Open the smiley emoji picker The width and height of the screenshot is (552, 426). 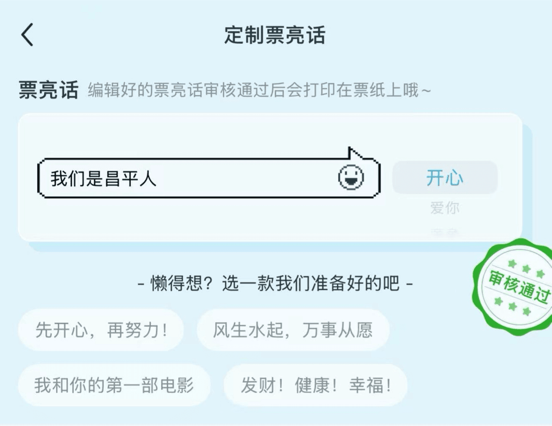351,177
